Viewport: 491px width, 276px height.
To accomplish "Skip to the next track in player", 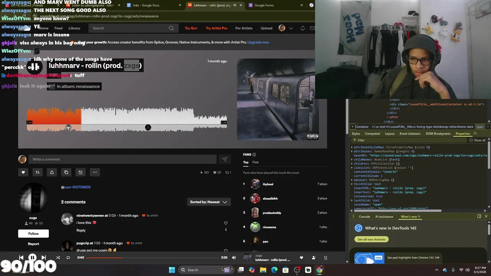I will [x=43, y=258].
